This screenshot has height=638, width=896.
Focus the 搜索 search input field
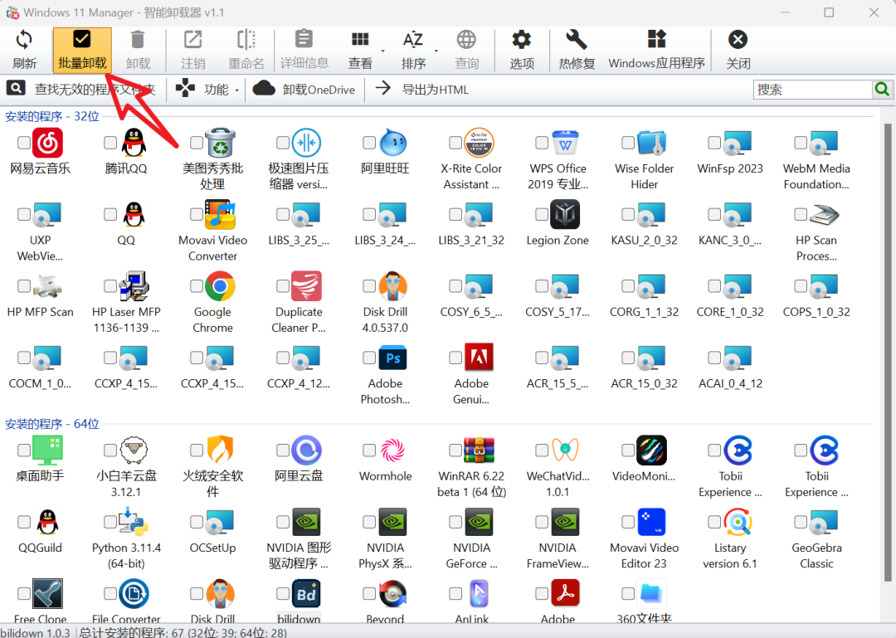click(812, 89)
